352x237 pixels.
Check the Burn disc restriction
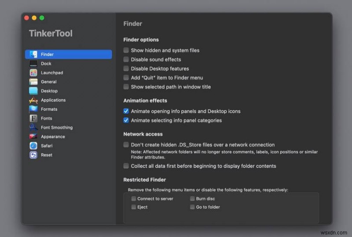coord(192,198)
